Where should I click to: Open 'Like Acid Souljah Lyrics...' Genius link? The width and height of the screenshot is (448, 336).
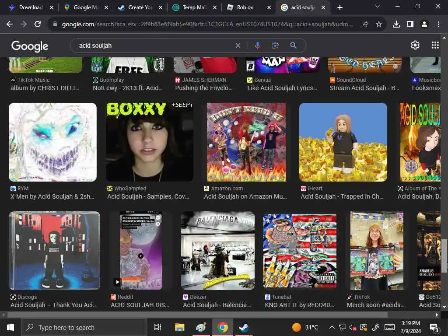click(282, 88)
